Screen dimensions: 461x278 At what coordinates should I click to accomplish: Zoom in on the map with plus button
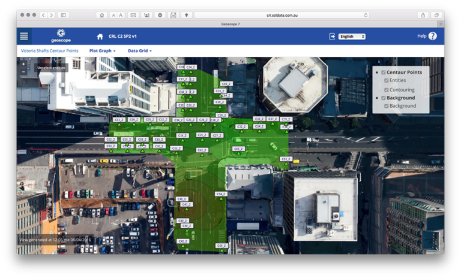[23, 64]
